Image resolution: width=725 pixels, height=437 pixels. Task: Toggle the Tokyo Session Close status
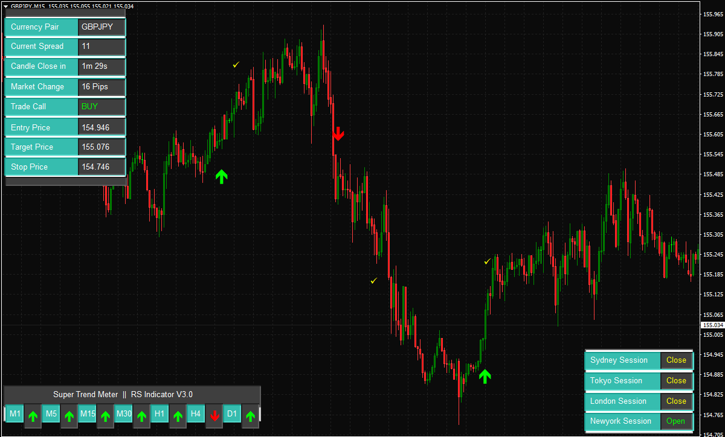[676, 381]
